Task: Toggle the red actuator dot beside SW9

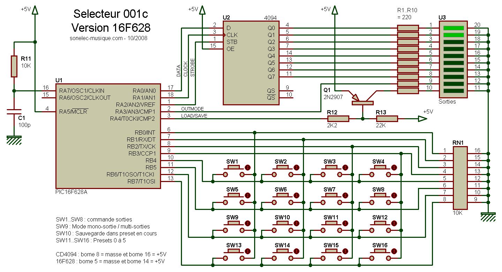Action: point(248,223)
